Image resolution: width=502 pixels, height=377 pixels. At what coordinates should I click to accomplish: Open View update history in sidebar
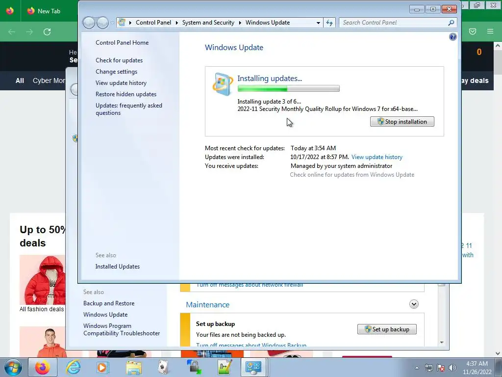click(x=121, y=82)
